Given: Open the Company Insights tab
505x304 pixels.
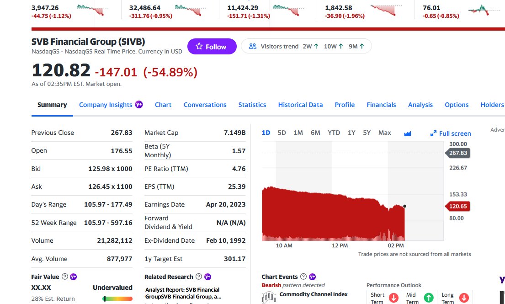Looking at the screenshot, I should click(x=106, y=105).
